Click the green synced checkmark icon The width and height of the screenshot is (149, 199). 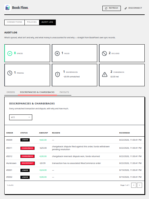(10, 53)
